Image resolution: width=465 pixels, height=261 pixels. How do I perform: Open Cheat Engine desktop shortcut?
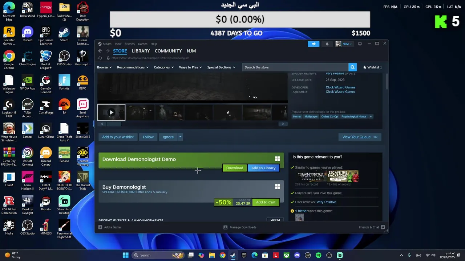[x=27, y=58]
